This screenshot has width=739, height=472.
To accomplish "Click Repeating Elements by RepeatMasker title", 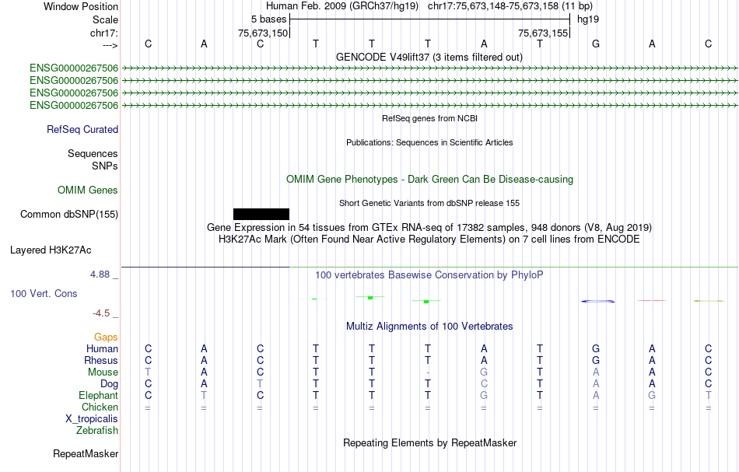I will [430, 443].
